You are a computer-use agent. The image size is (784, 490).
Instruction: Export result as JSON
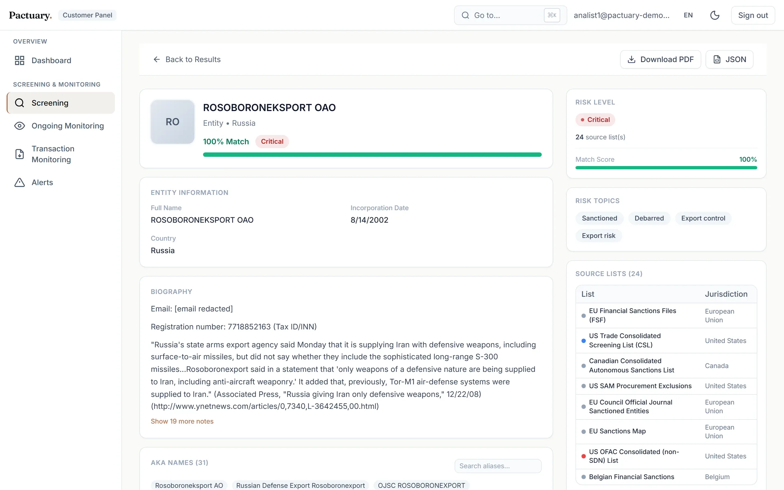point(730,59)
